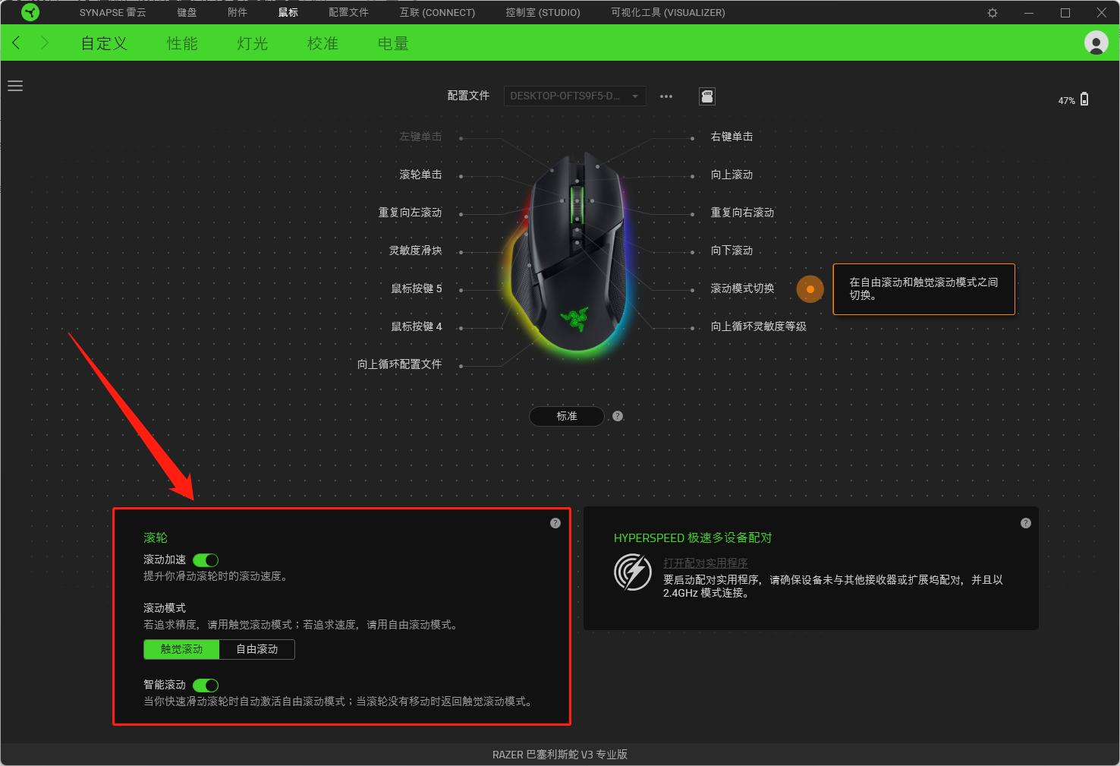Select 鼠标按键 4 assignment
This screenshot has width=1120, height=766.
point(416,326)
